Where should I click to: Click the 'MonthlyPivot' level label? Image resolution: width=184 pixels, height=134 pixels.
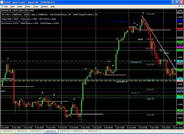[x=122, y=82]
